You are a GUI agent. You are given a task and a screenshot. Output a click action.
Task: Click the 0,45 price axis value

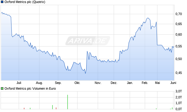179,73
